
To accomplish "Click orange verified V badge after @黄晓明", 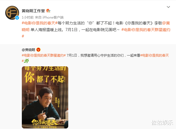I will point(38,50).
